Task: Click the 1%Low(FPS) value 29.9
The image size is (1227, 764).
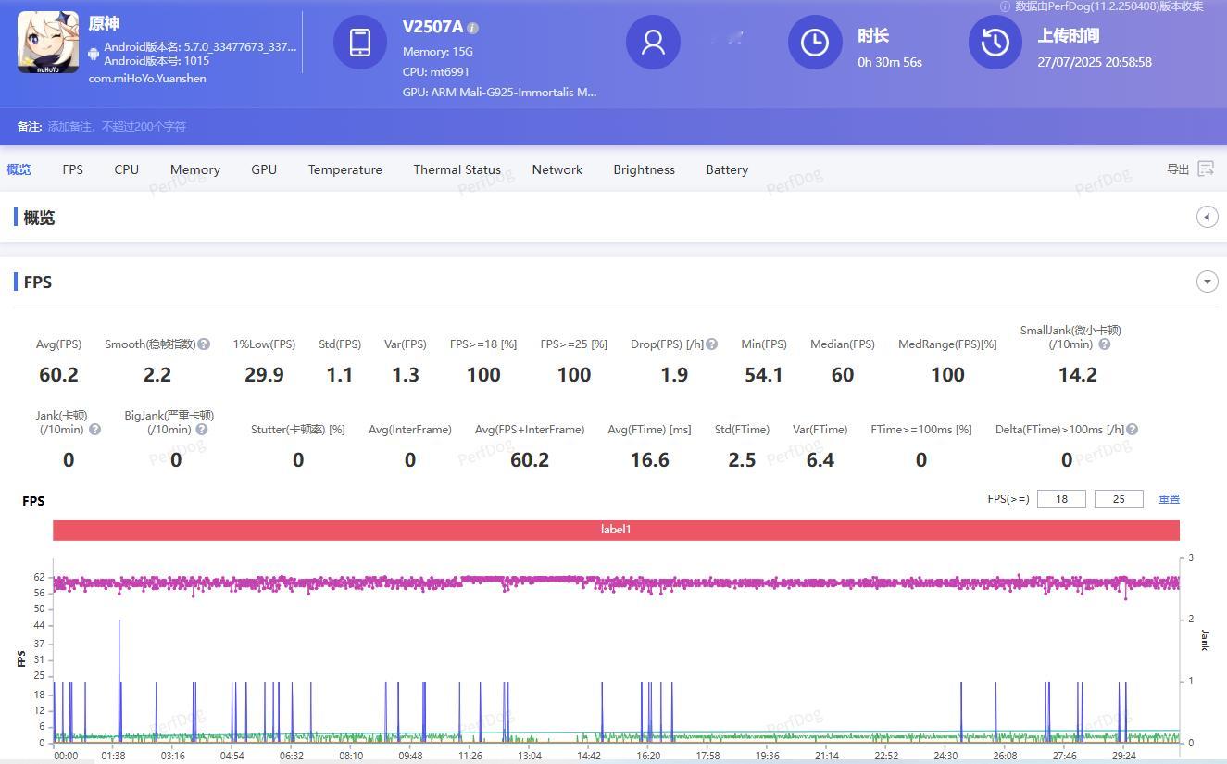Action: click(x=264, y=374)
